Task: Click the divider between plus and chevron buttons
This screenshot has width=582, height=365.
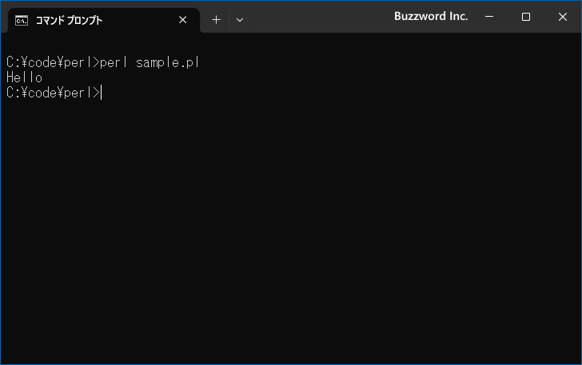Action: click(229, 20)
